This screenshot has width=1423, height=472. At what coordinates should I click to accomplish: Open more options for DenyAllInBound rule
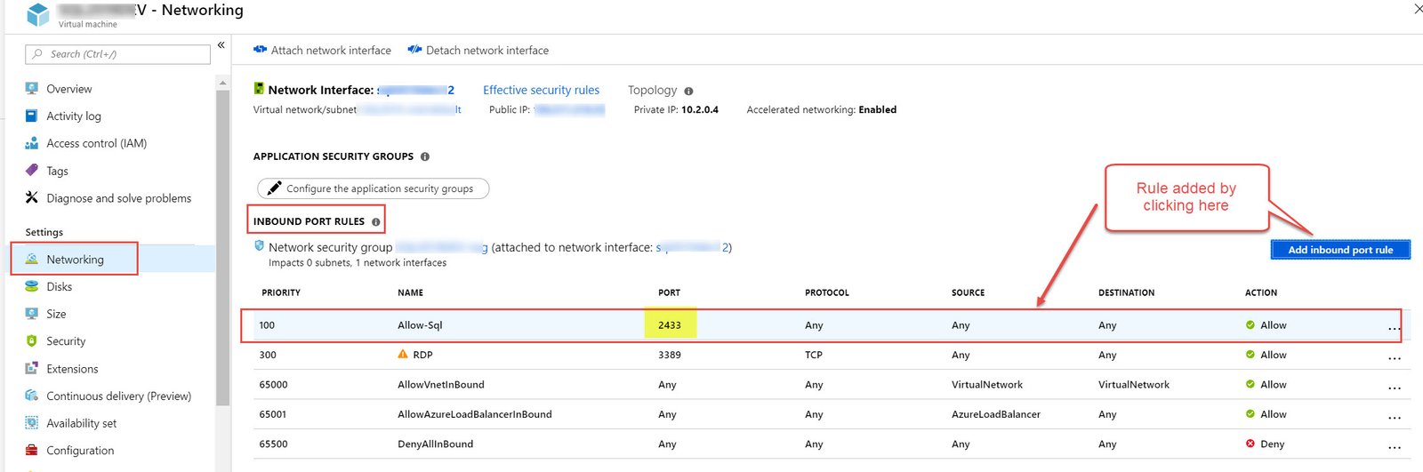pos(1394,447)
